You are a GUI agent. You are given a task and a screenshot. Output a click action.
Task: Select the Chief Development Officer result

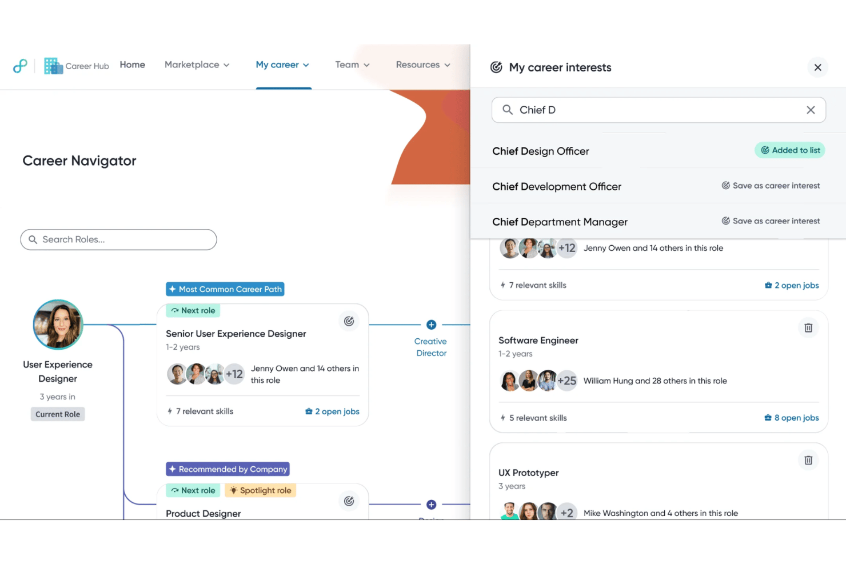[556, 186]
